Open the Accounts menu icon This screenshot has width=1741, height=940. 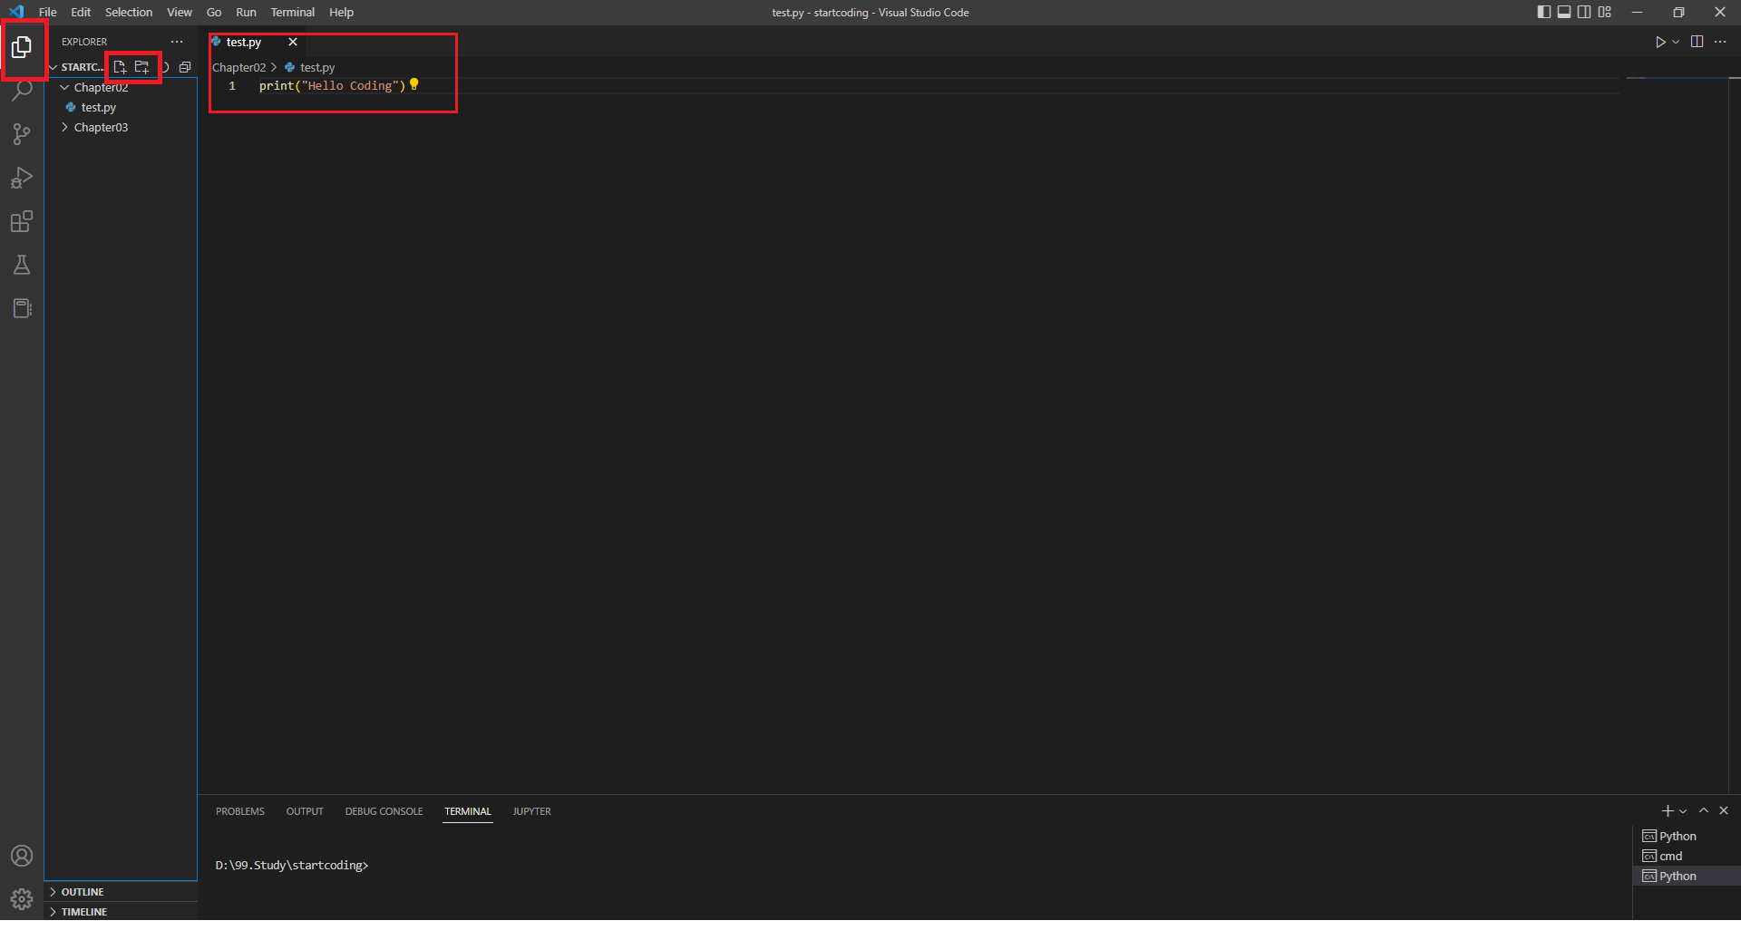[x=22, y=856]
